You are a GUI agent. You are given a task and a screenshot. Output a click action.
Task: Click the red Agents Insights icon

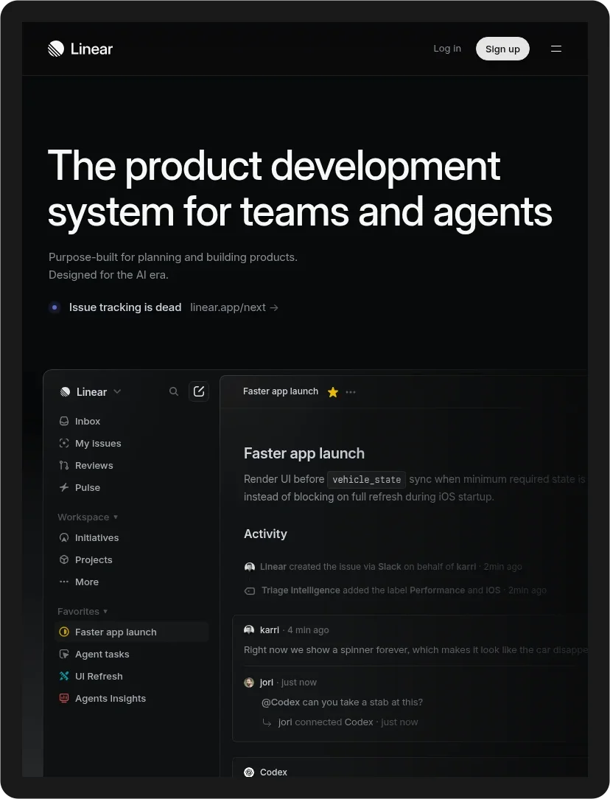click(x=64, y=699)
